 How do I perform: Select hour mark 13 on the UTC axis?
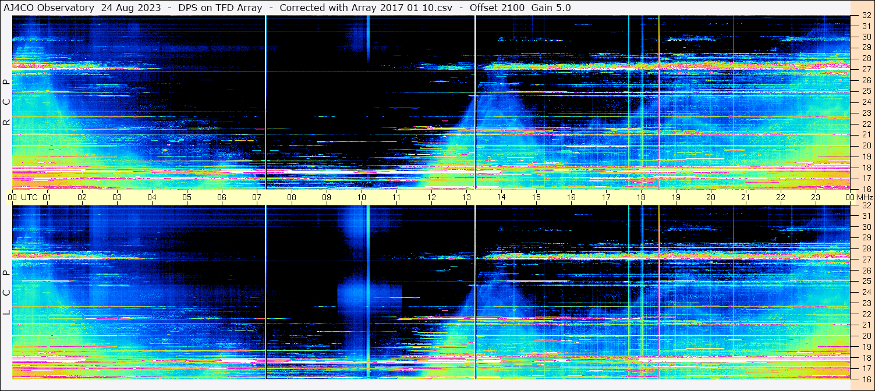pyautogui.click(x=466, y=197)
